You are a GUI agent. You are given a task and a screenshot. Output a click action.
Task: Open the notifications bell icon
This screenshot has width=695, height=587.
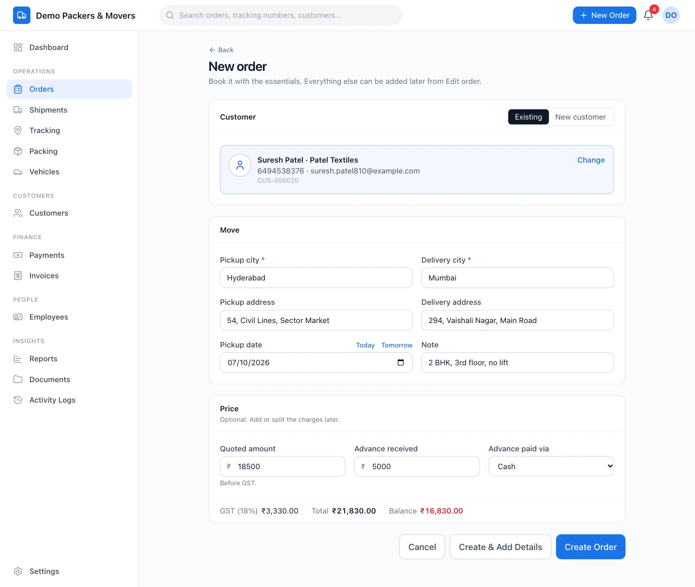tap(649, 15)
